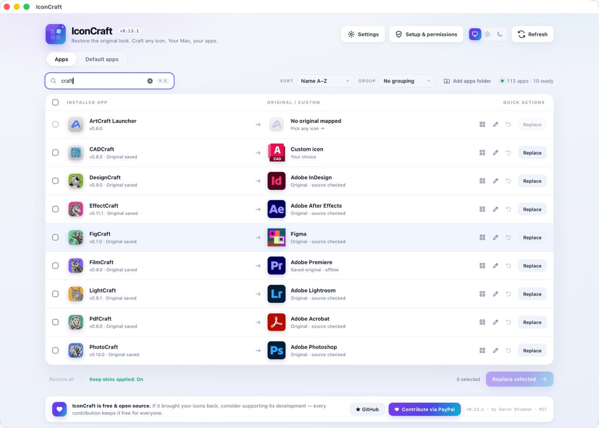Screen dimensions: 599x428
Task: Click the pencil edit icon for FilmCraft
Action: click(x=495, y=266)
